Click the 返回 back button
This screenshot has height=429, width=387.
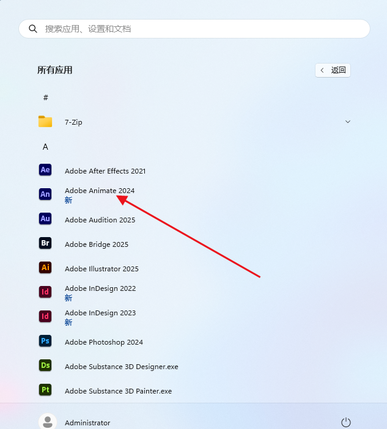click(x=333, y=70)
